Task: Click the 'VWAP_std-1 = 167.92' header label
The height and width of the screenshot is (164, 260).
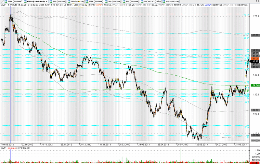Action: tap(147, 5)
